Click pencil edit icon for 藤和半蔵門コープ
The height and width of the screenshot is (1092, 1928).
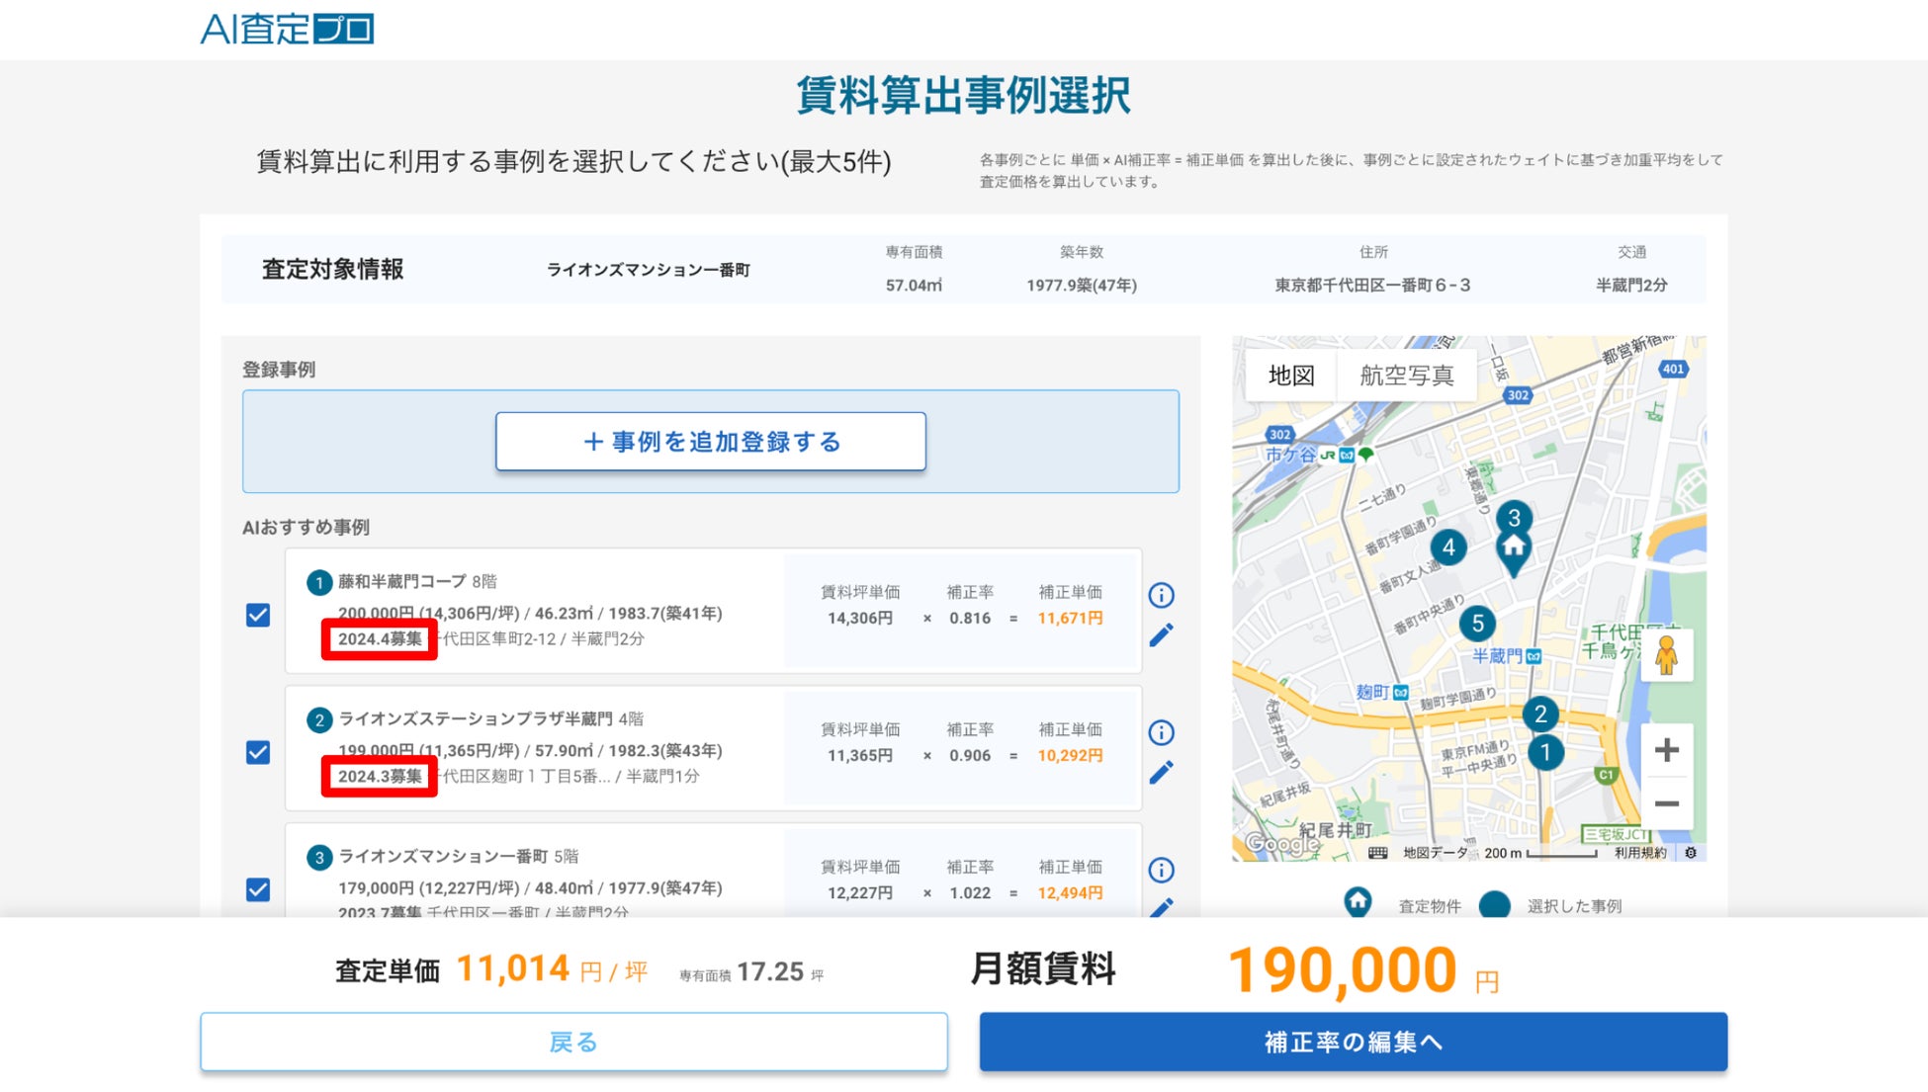1161,634
